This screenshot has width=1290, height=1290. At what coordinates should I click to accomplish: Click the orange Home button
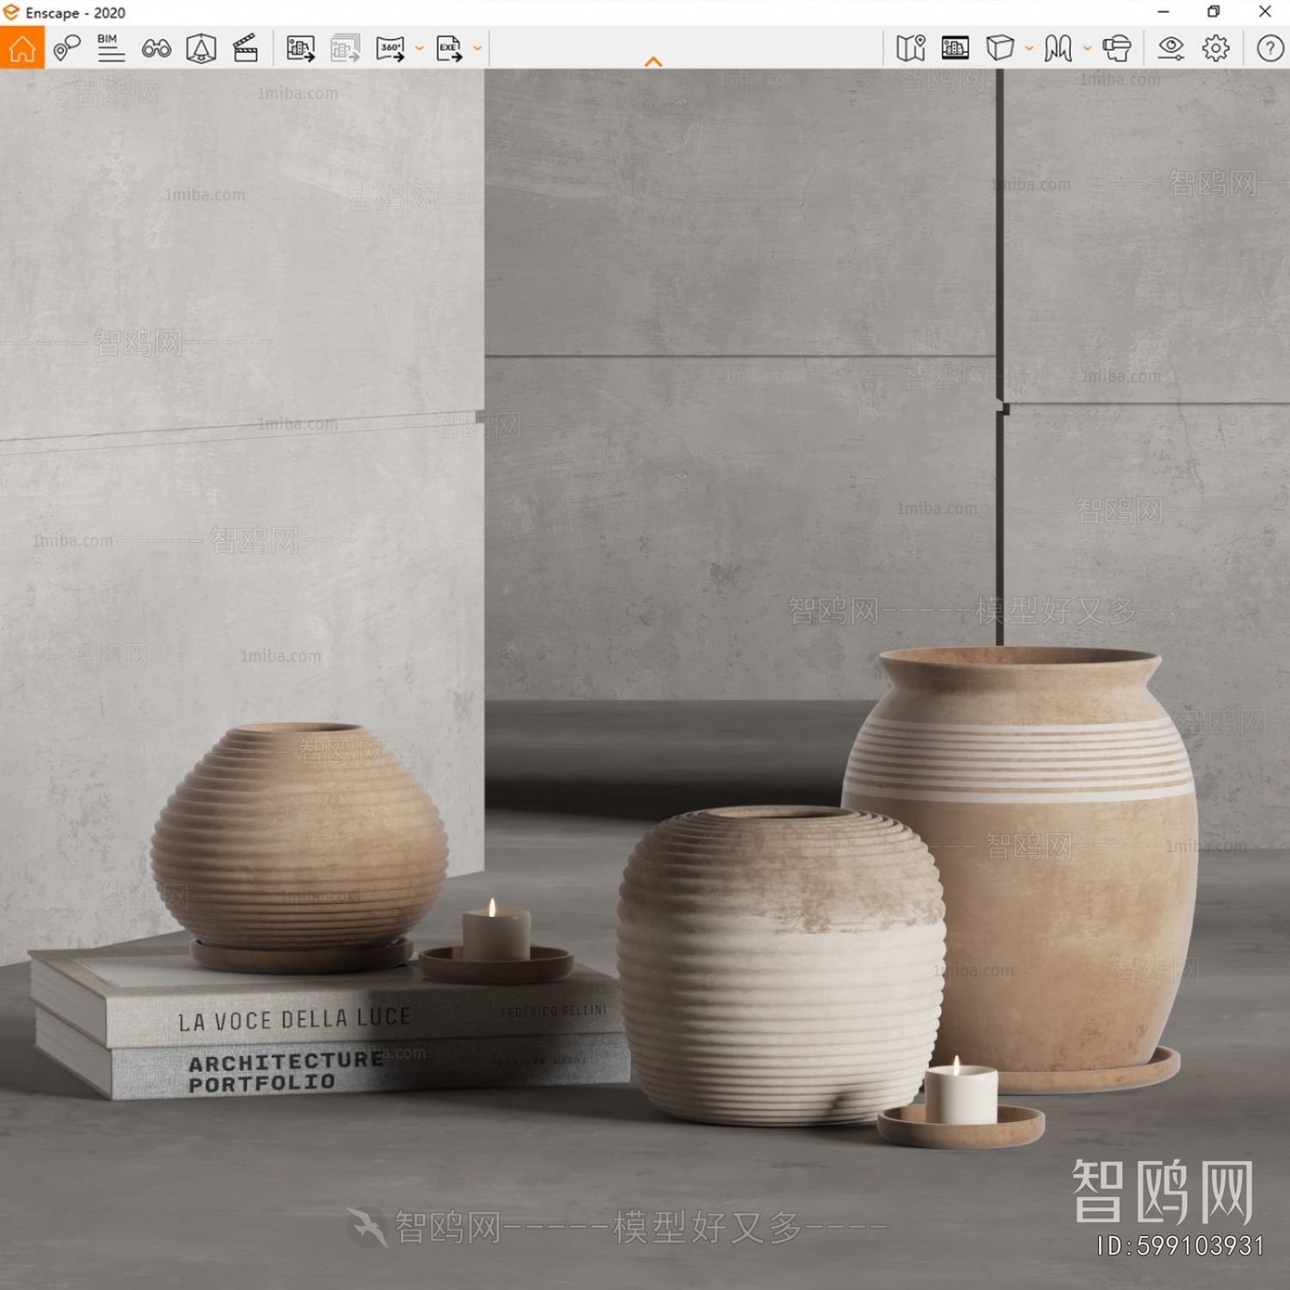click(x=22, y=48)
